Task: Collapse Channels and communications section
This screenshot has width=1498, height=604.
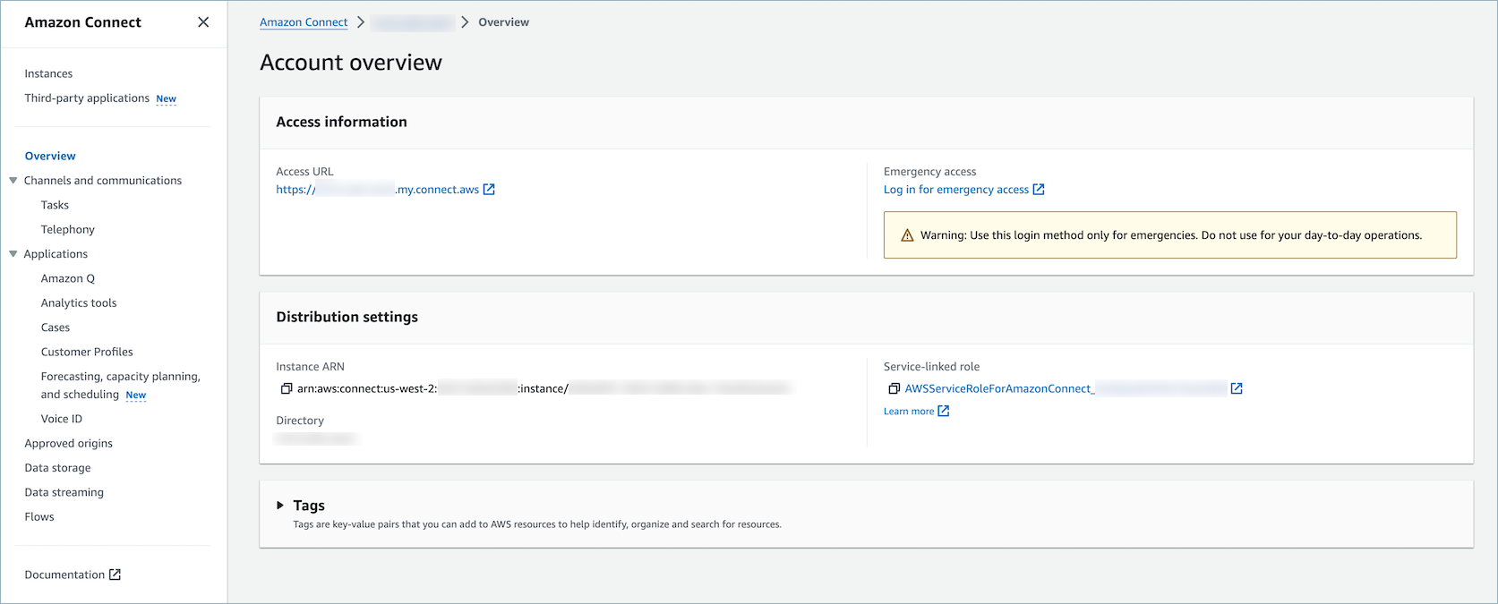Action: [13, 181]
